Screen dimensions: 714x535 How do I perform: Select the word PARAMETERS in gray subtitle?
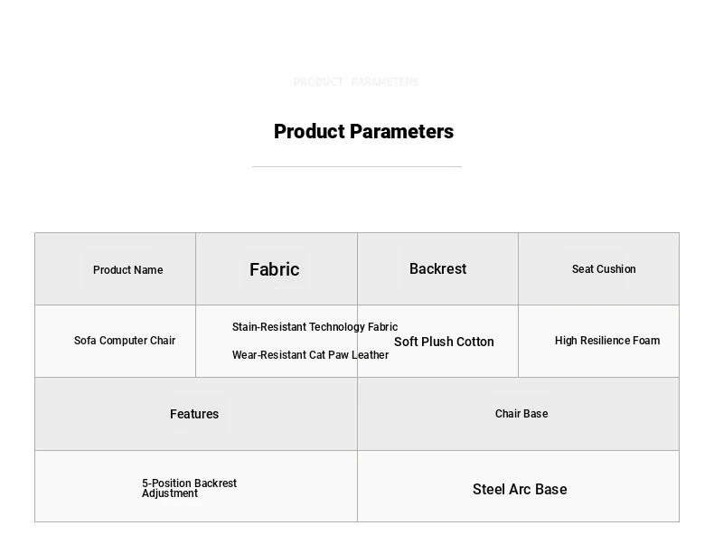pyautogui.click(x=385, y=82)
